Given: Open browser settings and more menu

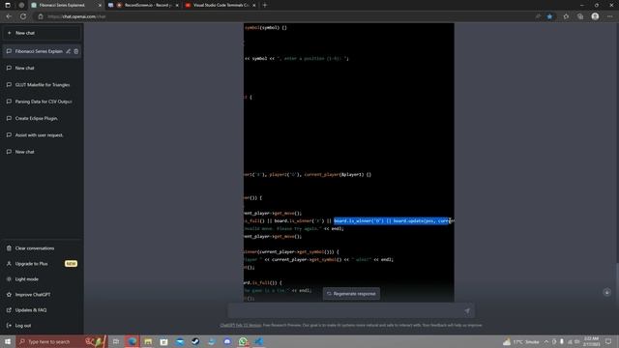Looking at the screenshot, I should (x=610, y=16).
